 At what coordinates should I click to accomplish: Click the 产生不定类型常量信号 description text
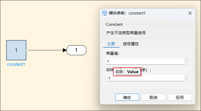(126, 33)
